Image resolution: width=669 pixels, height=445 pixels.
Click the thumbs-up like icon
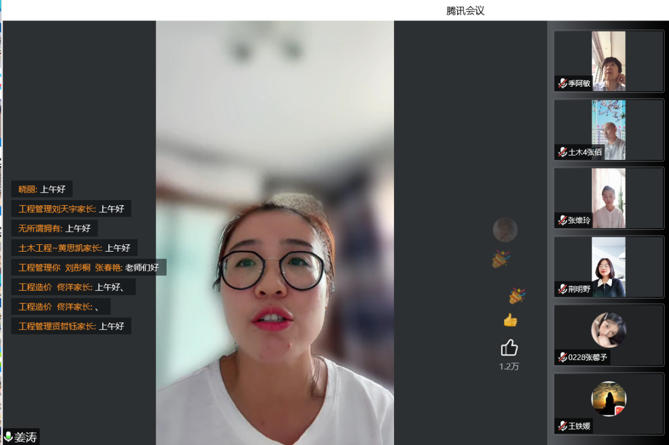[x=509, y=347]
